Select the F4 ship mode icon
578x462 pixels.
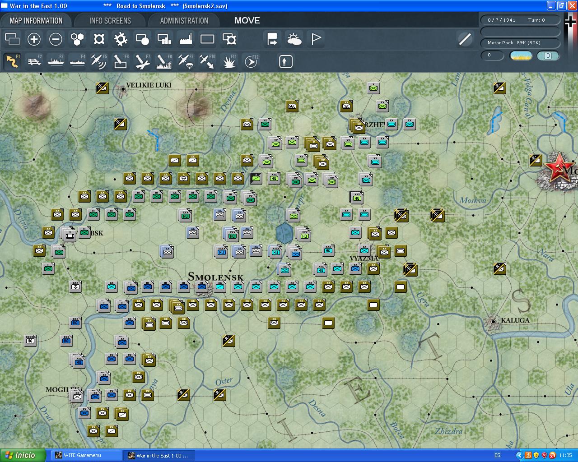click(x=77, y=61)
